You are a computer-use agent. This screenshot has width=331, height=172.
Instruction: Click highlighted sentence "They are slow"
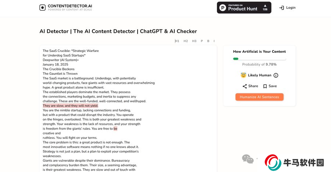coord(70,106)
